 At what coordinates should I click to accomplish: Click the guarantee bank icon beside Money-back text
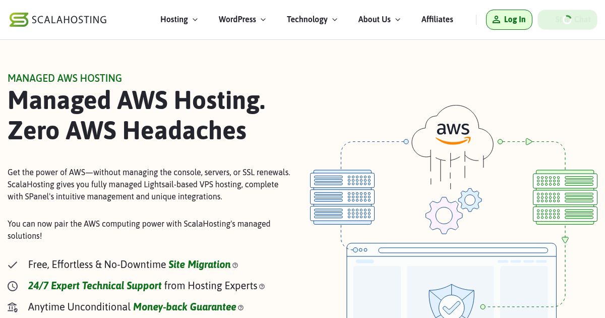pos(13,307)
